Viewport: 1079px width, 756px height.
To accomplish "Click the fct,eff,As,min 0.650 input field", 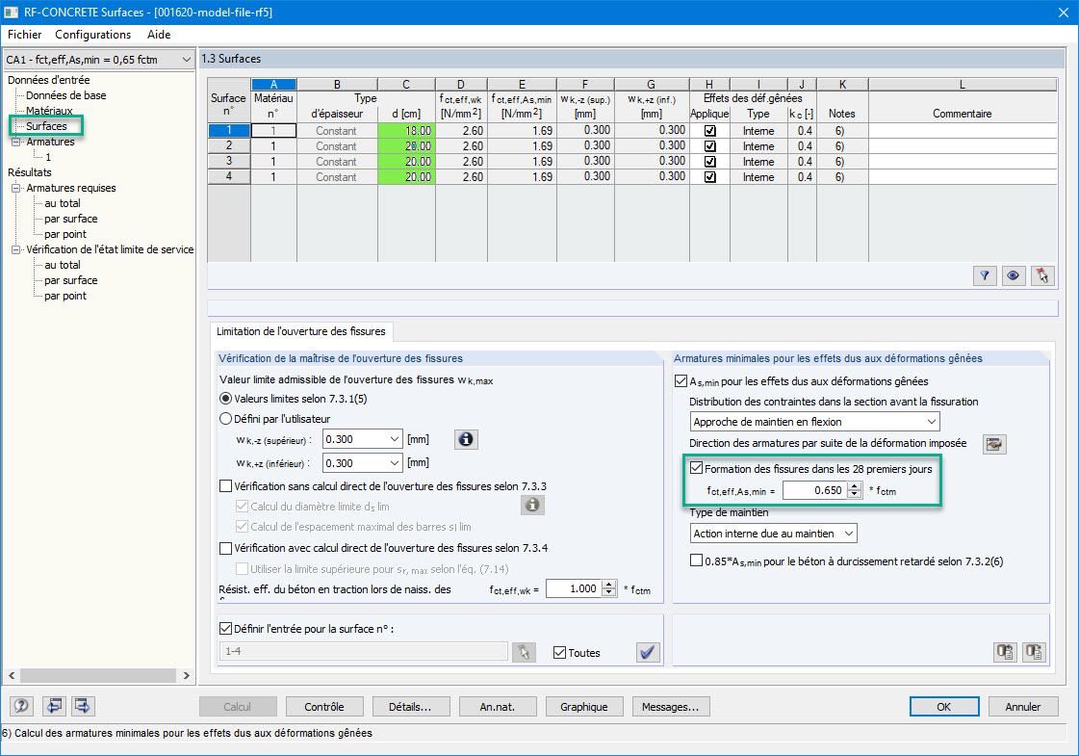I will click(814, 490).
